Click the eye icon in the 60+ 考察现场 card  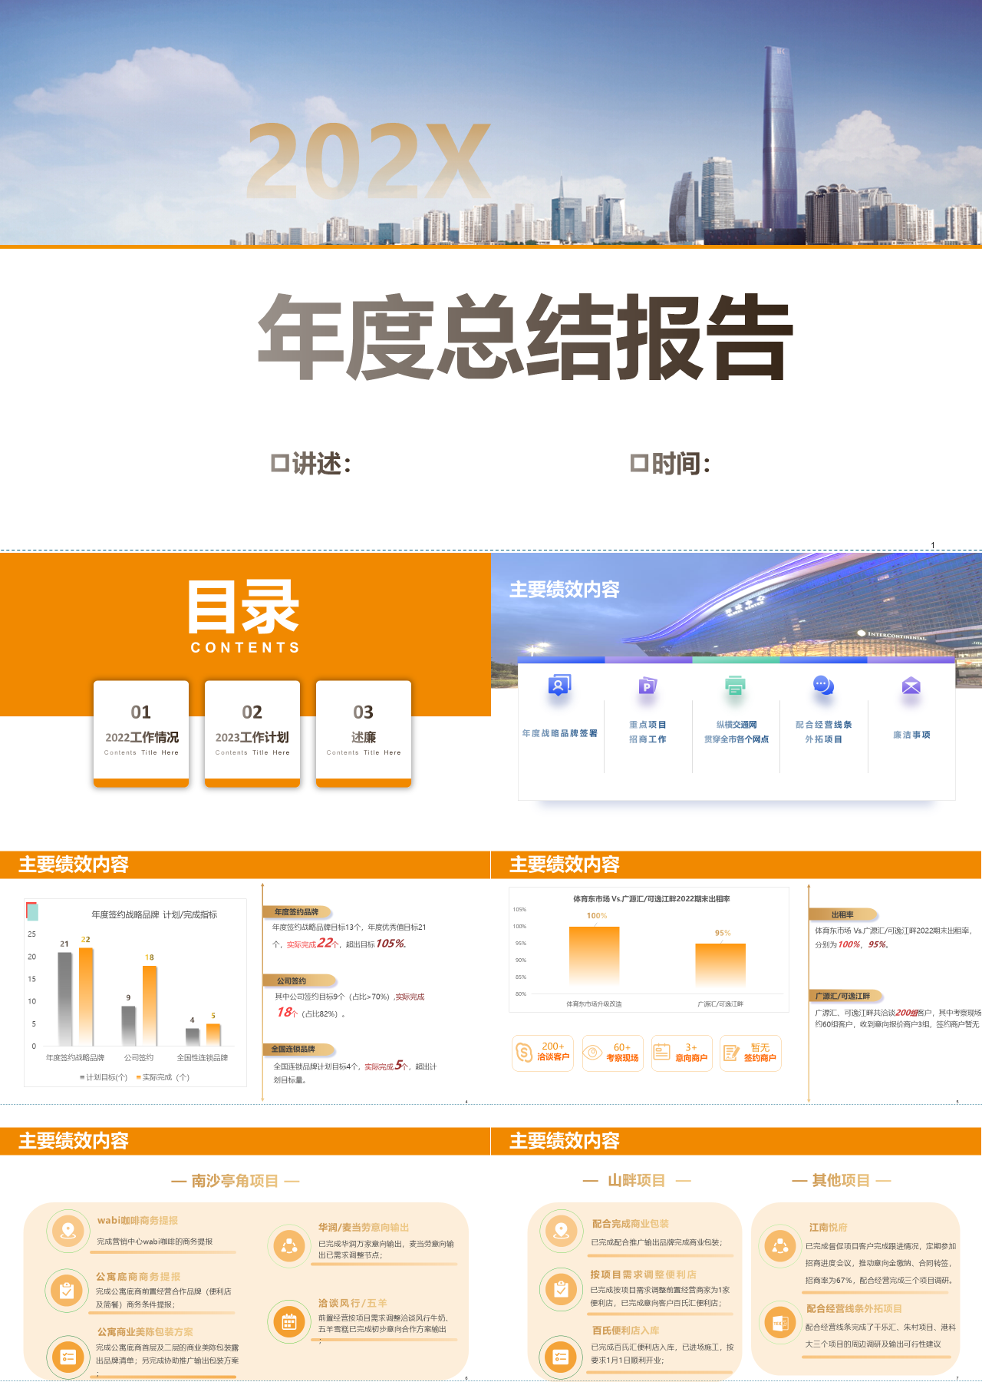(593, 1053)
